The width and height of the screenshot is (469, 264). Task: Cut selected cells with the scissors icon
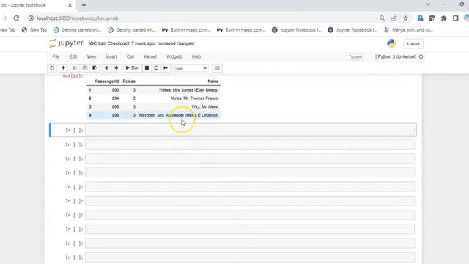coord(75,68)
